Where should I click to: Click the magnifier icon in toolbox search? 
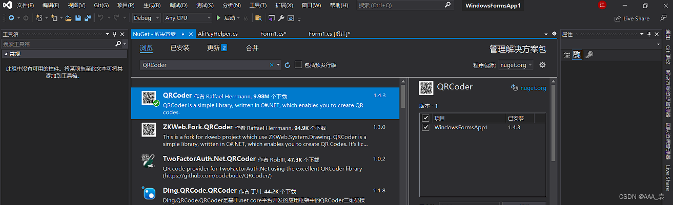pyautogui.click(x=117, y=44)
